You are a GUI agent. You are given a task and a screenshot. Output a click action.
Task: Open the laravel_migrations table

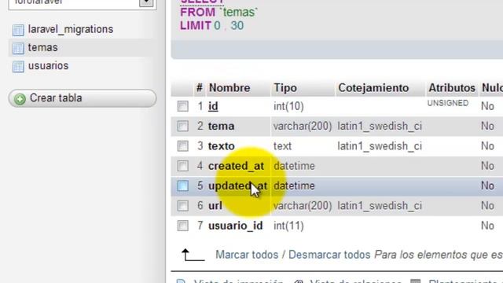[71, 29]
